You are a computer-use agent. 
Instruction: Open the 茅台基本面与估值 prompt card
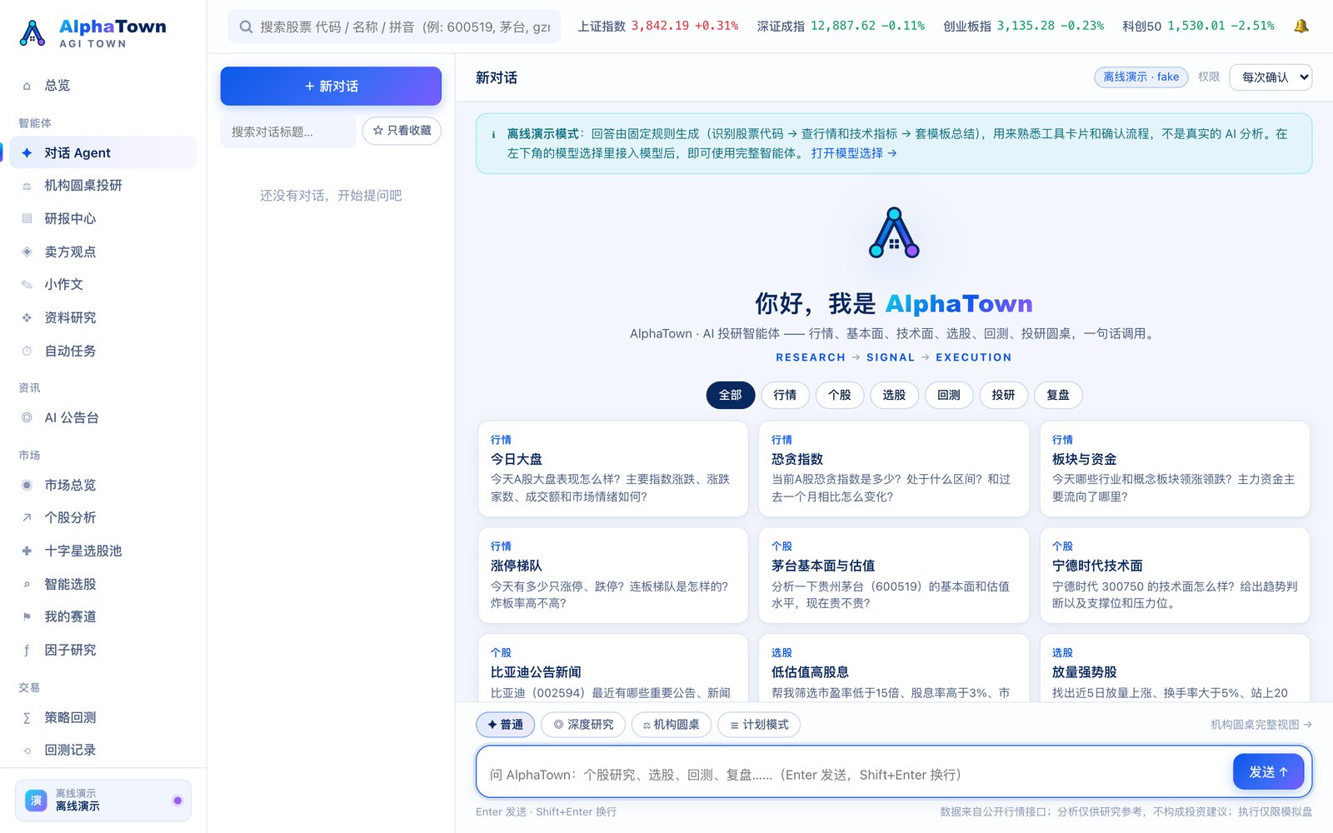click(894, 576)
